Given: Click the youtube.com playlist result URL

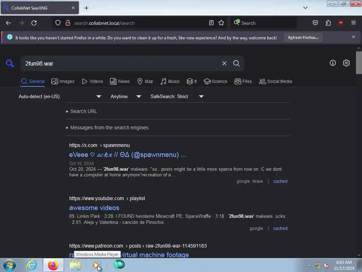Looking at the screenshot, I should coord(107,198).
